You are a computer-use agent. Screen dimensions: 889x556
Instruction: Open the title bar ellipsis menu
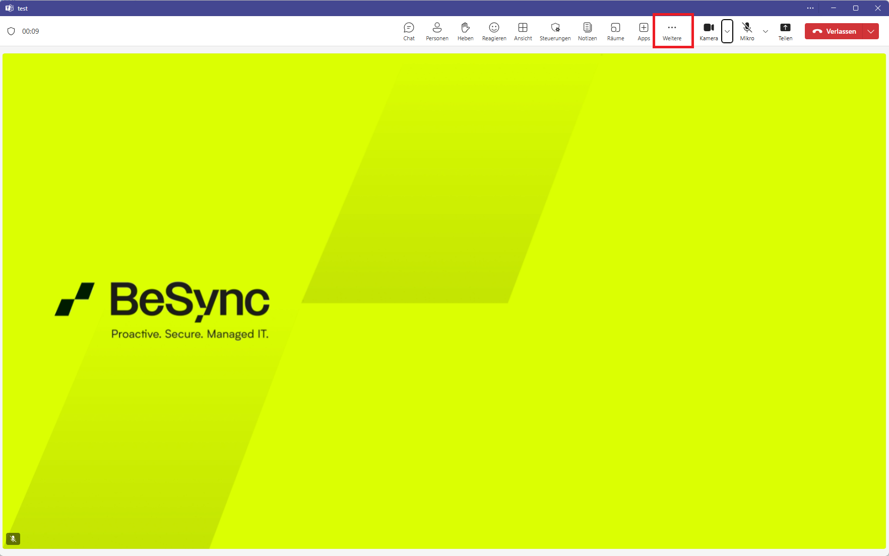point(810,8)
